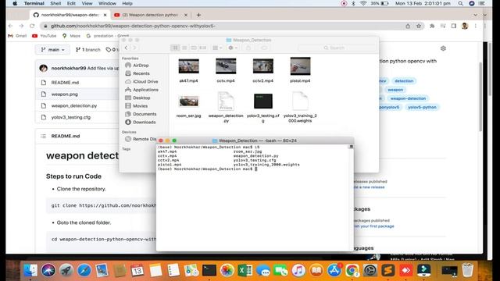Open the Terminal menu in menu bar
Viewport: 500px width, 281px height.
(34, 3)
